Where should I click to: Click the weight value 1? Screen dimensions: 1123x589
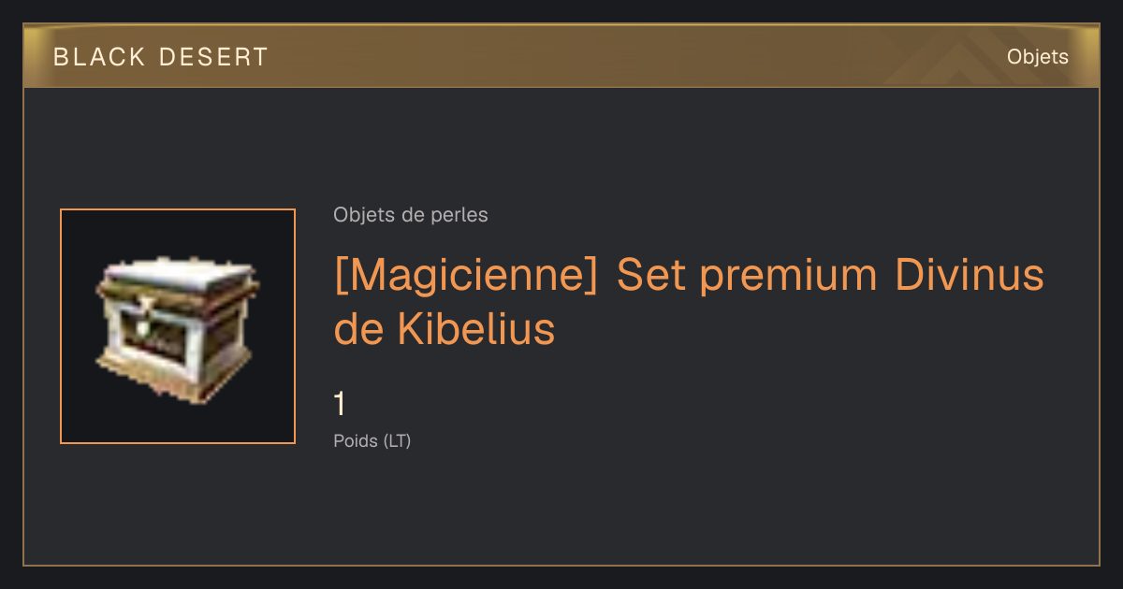[341, 405]
